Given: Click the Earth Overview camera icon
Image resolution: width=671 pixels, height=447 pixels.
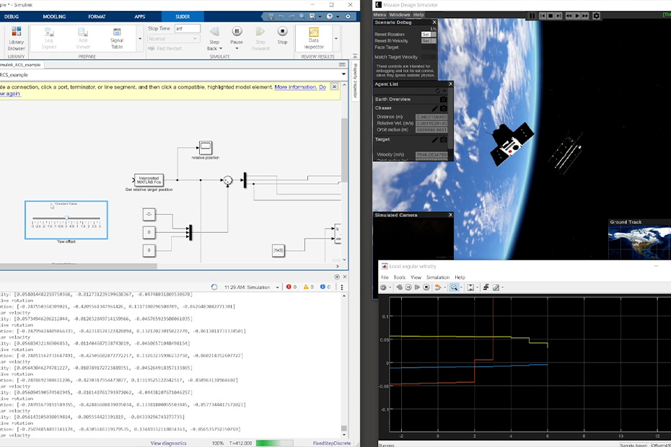Looking at the screenshot, I should click(444, 99).
